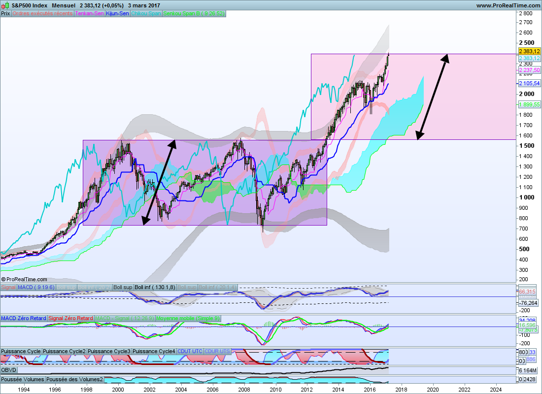Toggle the Tenkan-Sen indicator label
Image resolution: width=542 pixels, height=394 pixels.
[89, 13]
